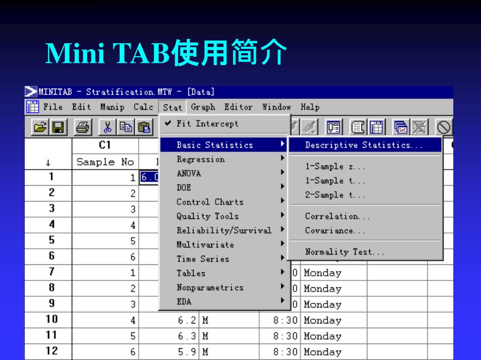Click the Monday cell in row 12
The height and width of the screenshot is (360, 481).
(334, 352)
